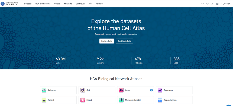Image resolution: width=233 pixels, height=106 pixels.
Task: Open the Breast network atlas card
Action: pos(58,100)
